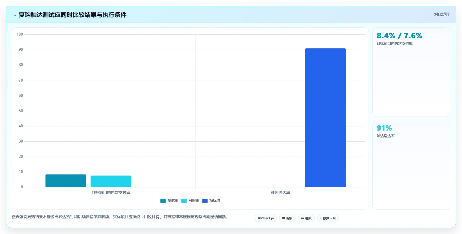Click the y-axis value 100
This screenshot has height=234, width=462.
[x=20, y=34]
